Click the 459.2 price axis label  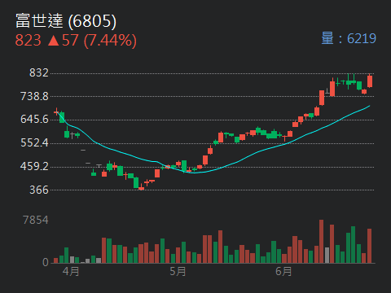click(x=34, y=166)
